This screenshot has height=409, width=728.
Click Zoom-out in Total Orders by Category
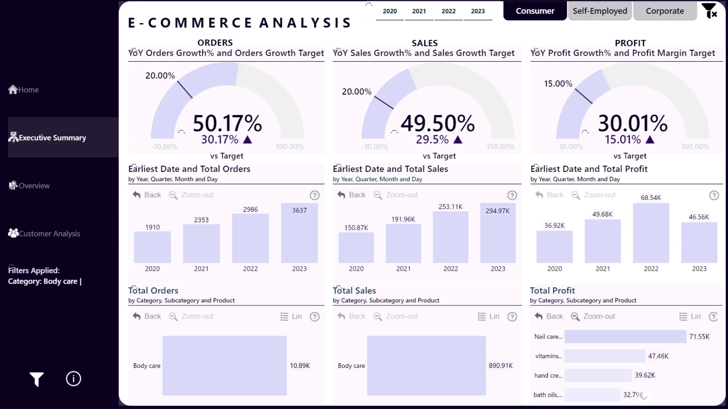191,316
